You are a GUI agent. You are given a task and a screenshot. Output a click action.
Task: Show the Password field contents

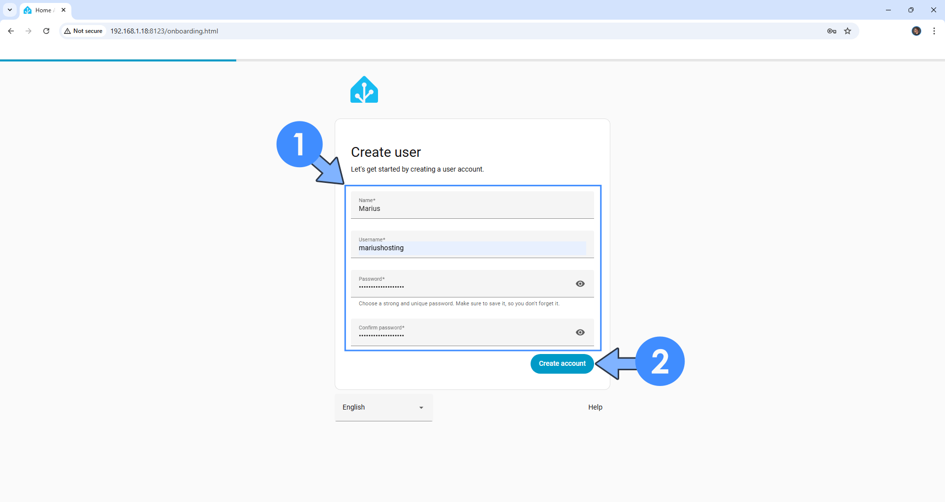(x=580, y=284)
